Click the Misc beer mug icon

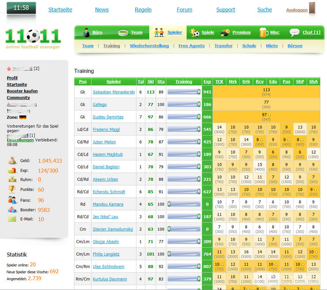coord(264,33)
